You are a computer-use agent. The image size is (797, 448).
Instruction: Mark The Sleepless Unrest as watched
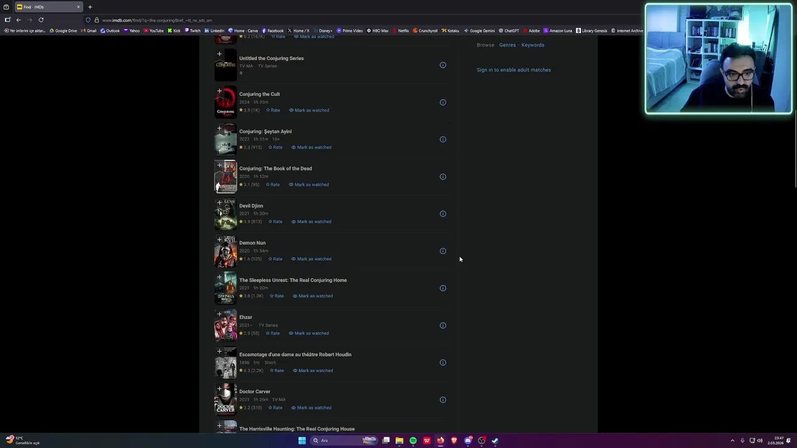coord(313,296)
